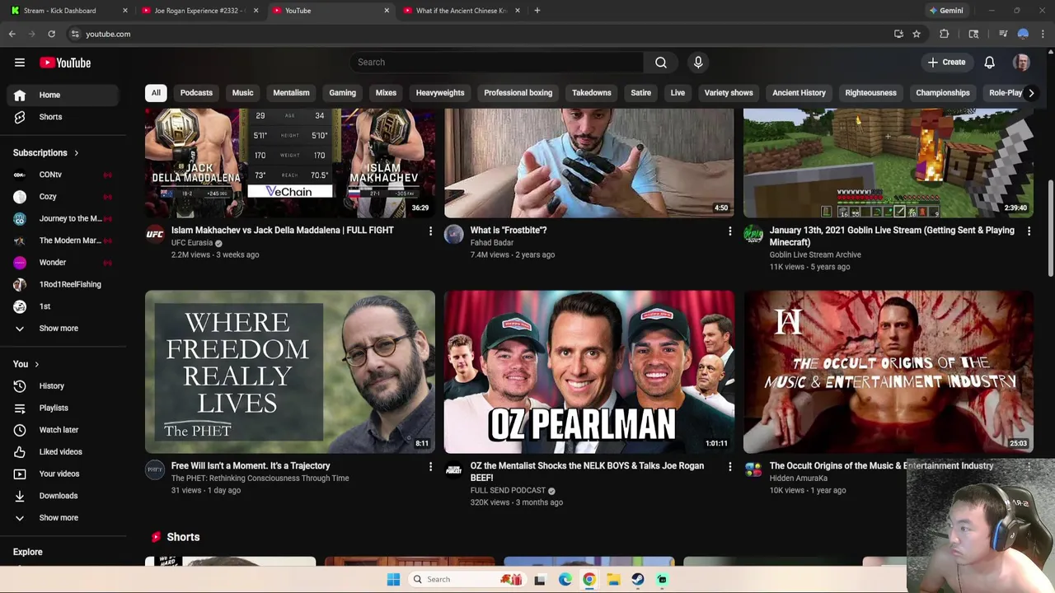Open Shorts in the sidebar

tap(63, 117)
